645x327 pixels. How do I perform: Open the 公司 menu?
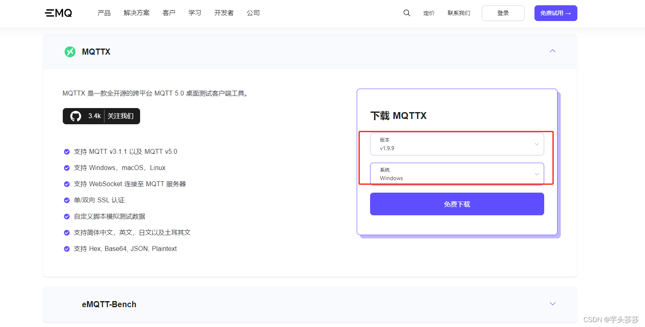point(253,13)
